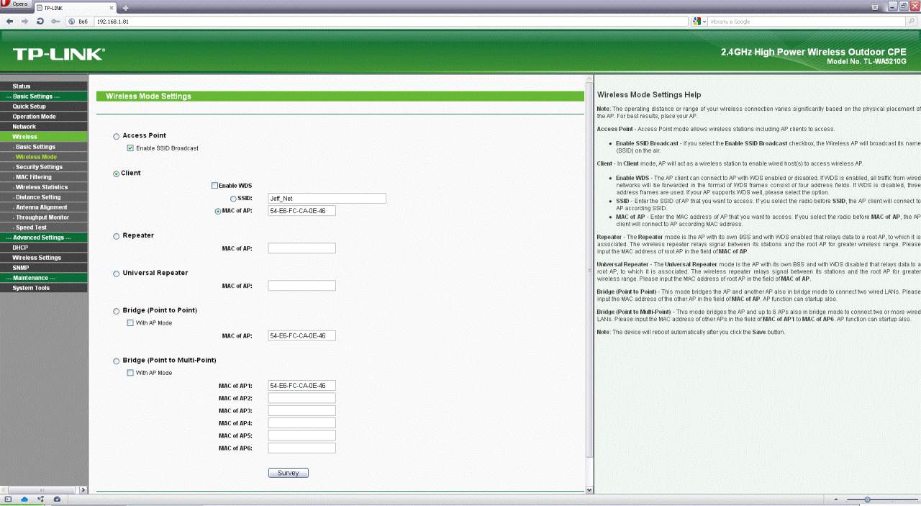Select the Repeater radio button
Screen dimensions: 921x506
117,236
